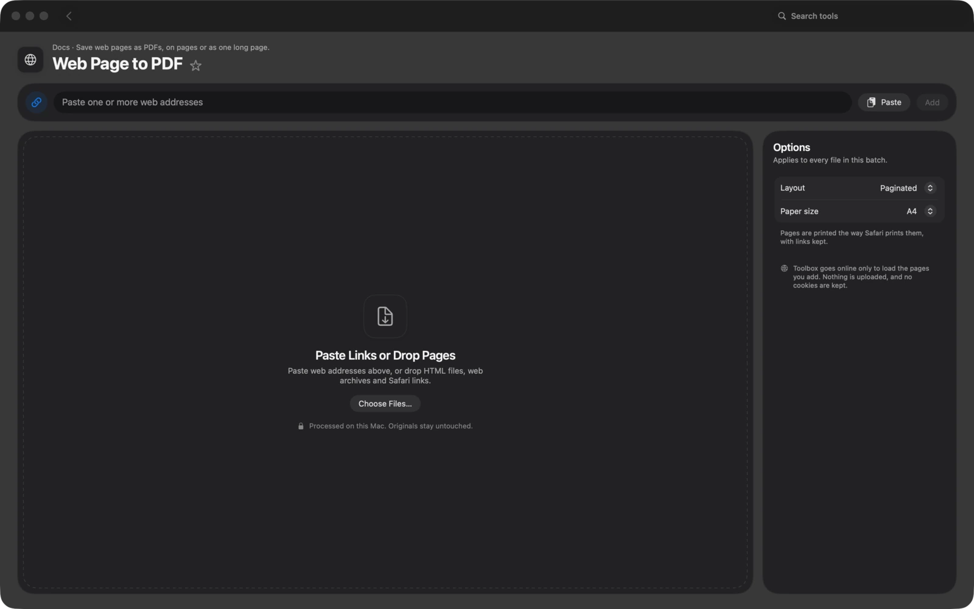Focus the web addresses input field
974x609 pixels.
click(452, 102)
